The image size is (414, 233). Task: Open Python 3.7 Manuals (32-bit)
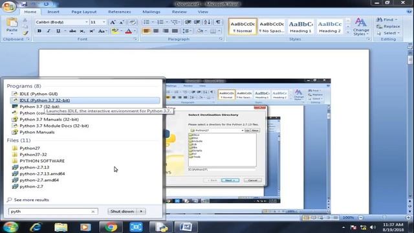(x=49, y=119)
